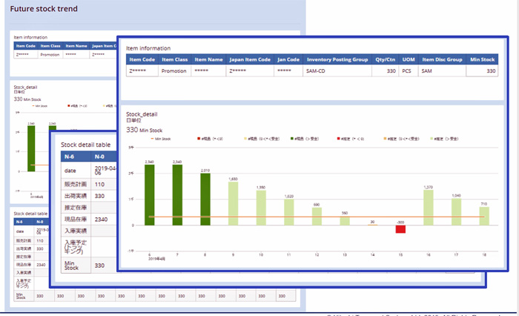Viewport: 519px width, 316px height.
Task: Click the N-0 header in Stock detail popup
Action: pyautogui.click(x=104, y=157)
